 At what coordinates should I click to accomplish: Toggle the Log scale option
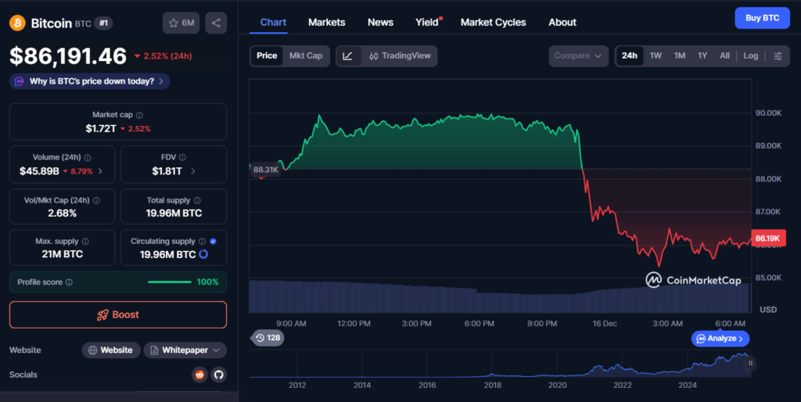point(751,56)
